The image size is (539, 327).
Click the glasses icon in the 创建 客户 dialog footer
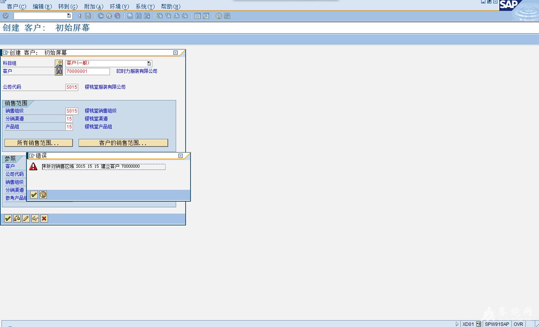click(x=35, y=218)
